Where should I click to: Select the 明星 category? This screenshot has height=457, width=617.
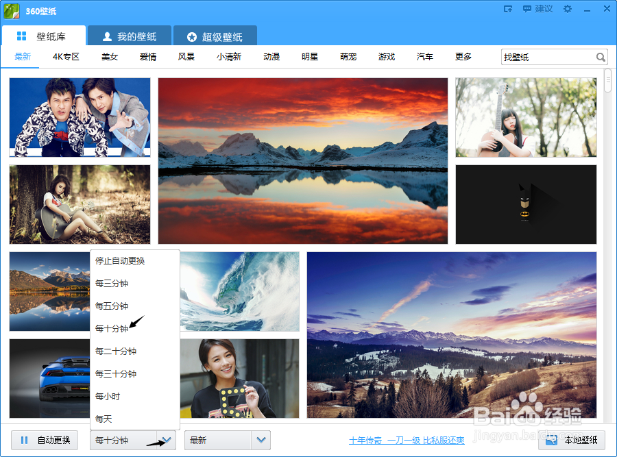pos(310,57)
